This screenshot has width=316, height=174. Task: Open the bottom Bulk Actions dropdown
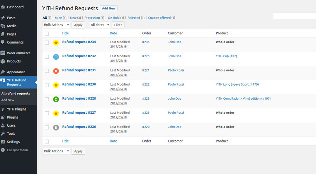[56, 151]
